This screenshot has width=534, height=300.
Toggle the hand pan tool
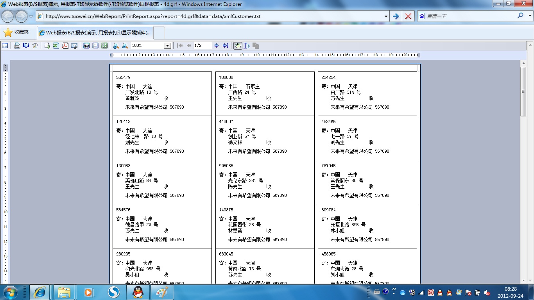(x=238, y=46)
